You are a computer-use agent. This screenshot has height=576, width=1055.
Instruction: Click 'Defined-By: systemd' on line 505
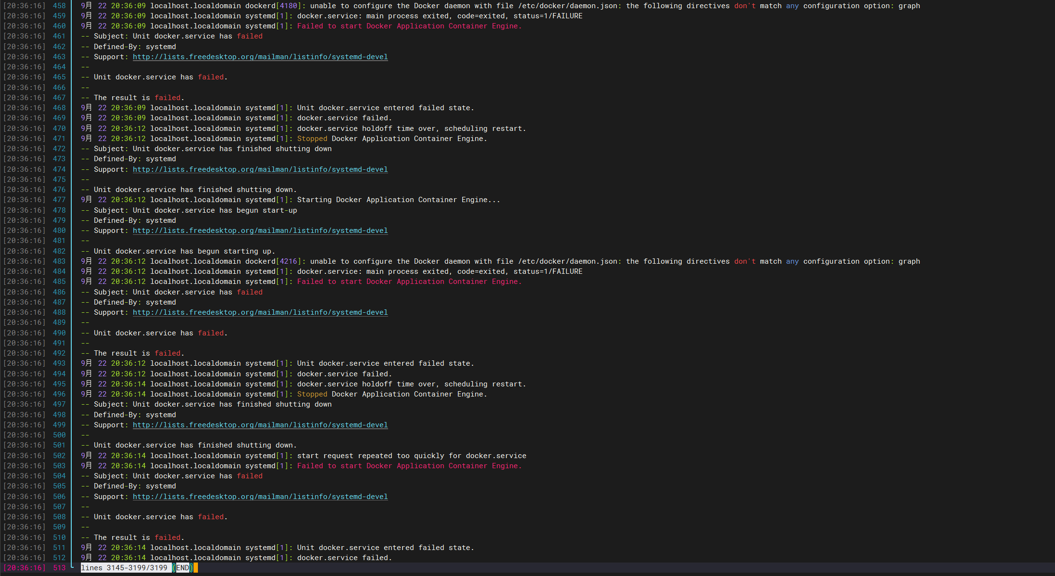135,486
